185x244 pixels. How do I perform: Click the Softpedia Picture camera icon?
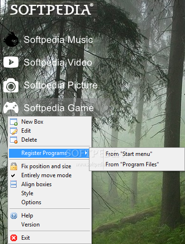click(11, 85)
